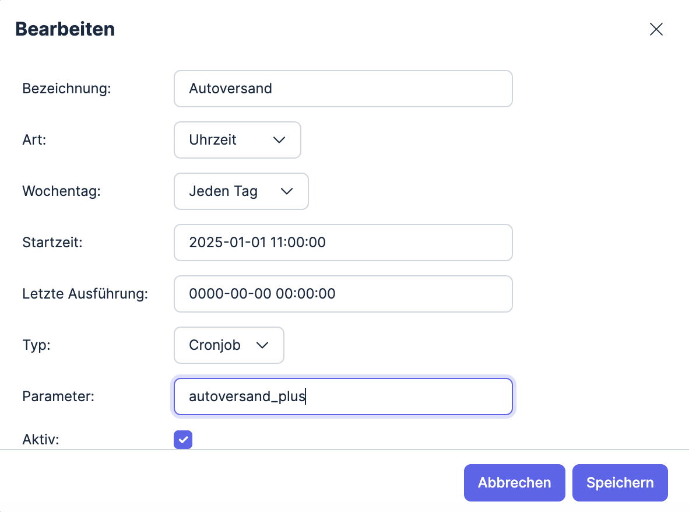The image size is (689, 512).
Task: Uncheck the Aktiv checkbox
Action: (x=183, y=440)
